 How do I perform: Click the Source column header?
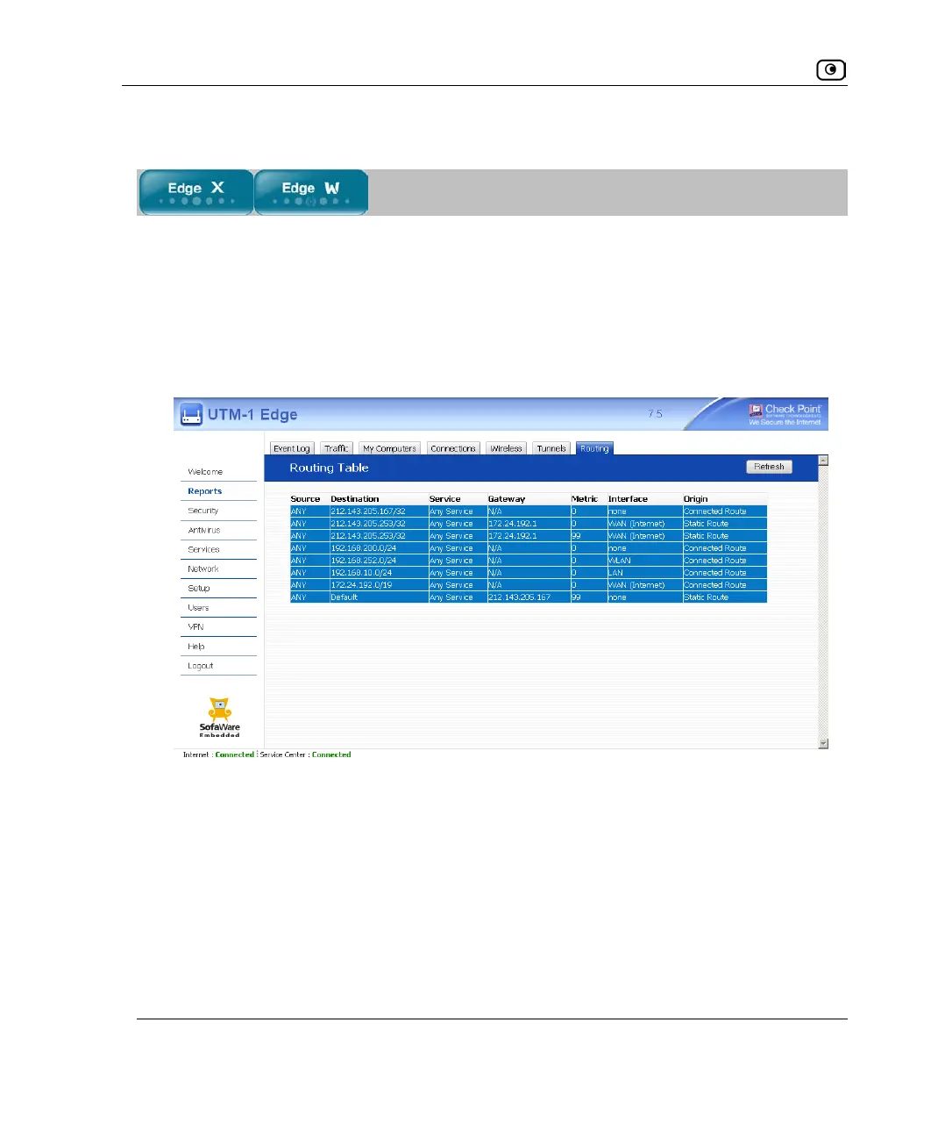pos(305,498)
